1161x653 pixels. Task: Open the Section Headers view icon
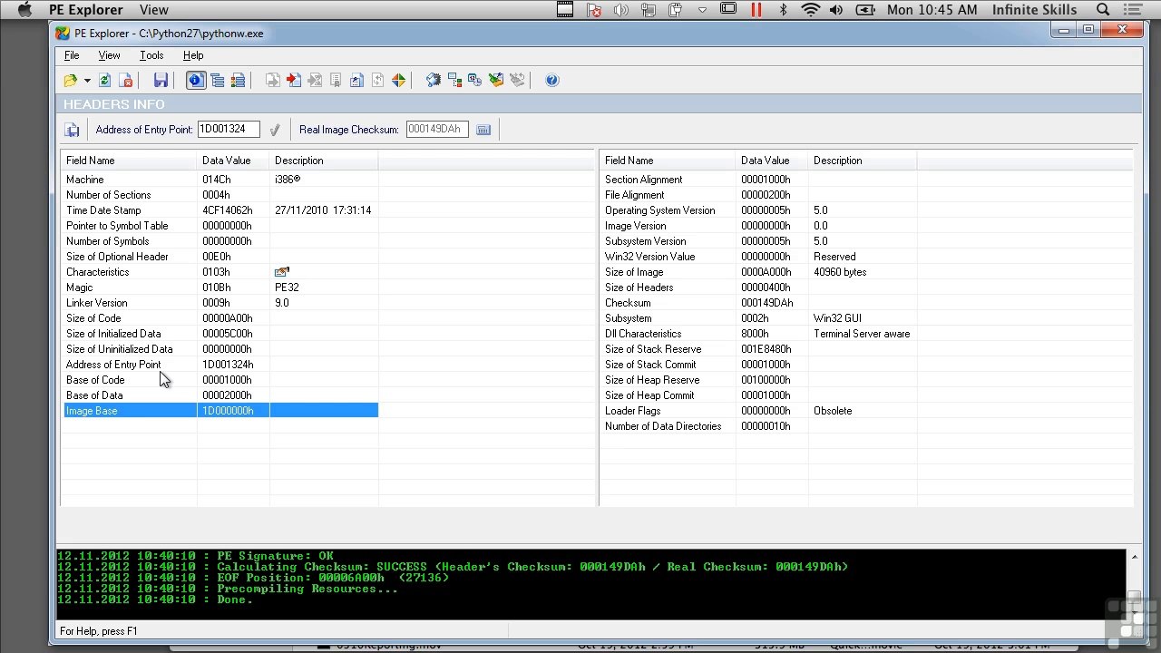point(238,81)
